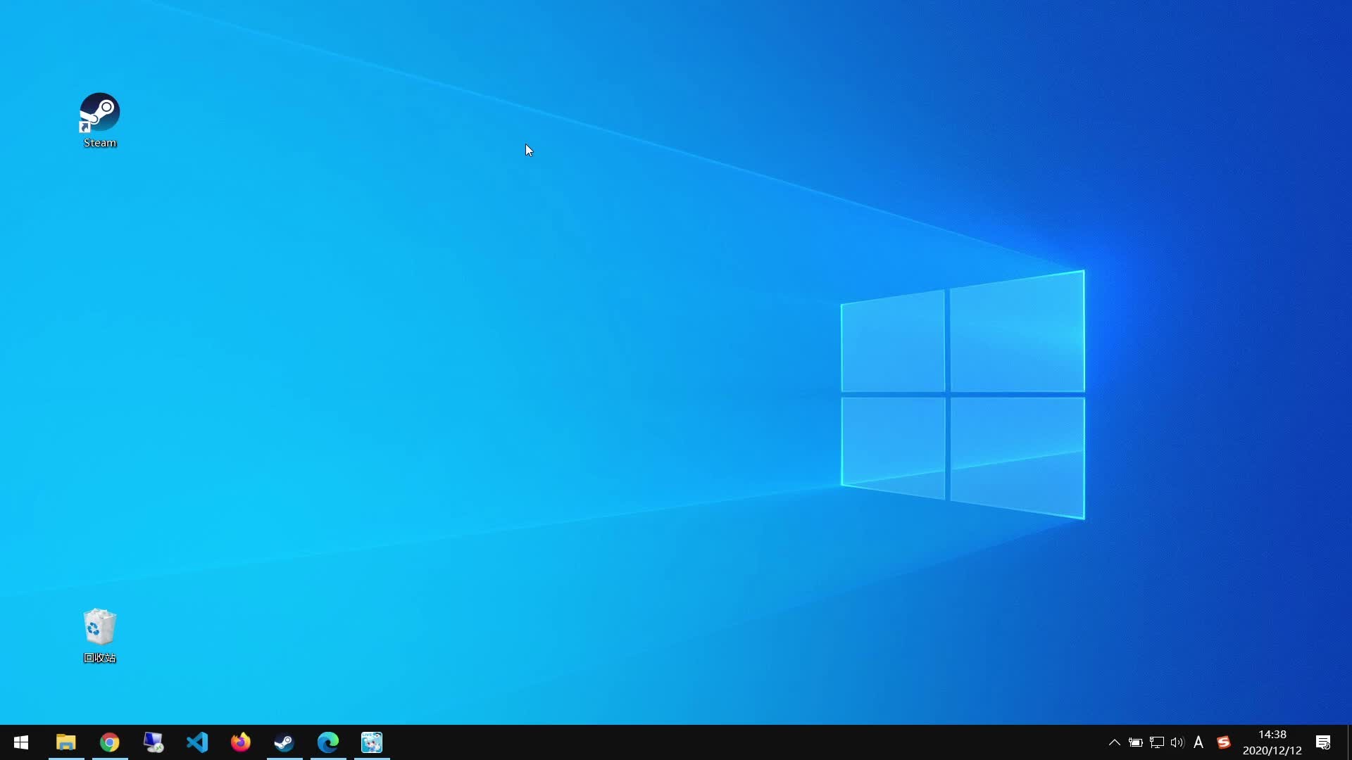Click the battery status tray icon
Screen dimensions: 1352x760
click(x=1135, y=742)
